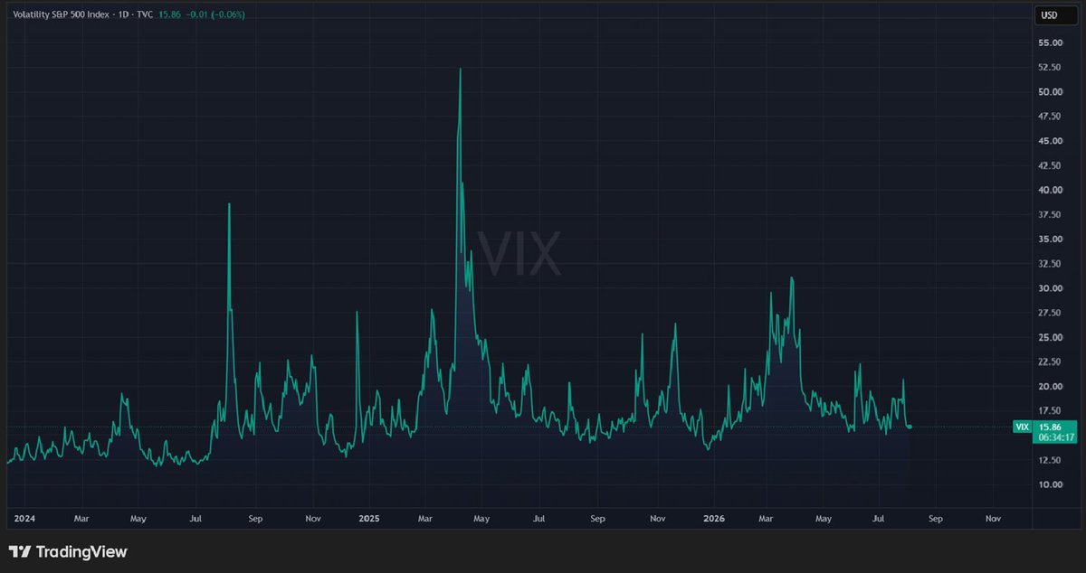Click the 12.50 price axis label
This screenshot has width=1086, height=573.
[x=1050, y=460]
